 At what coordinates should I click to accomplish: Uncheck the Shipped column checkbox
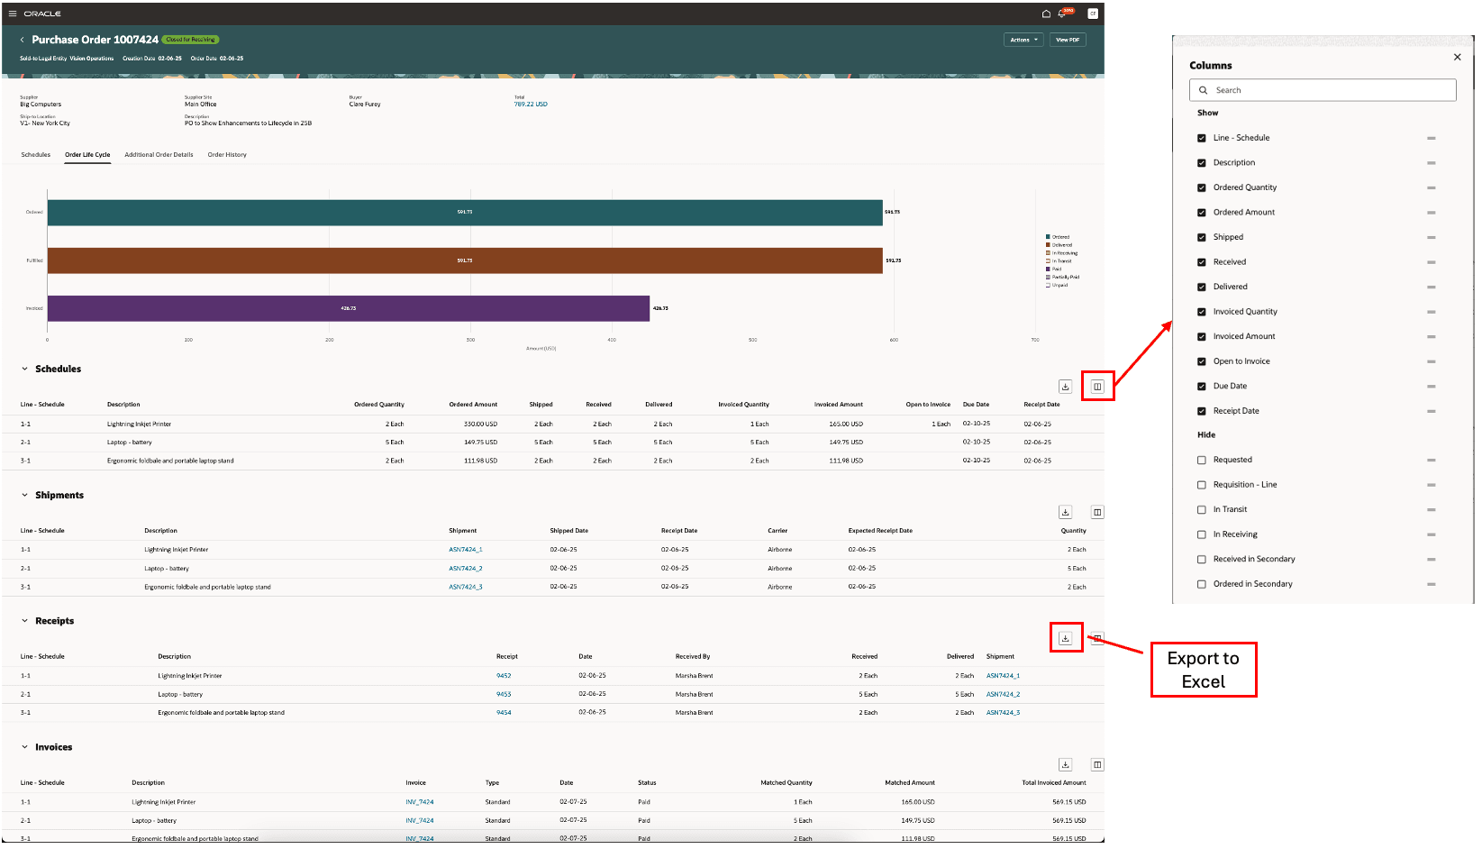1201,237
